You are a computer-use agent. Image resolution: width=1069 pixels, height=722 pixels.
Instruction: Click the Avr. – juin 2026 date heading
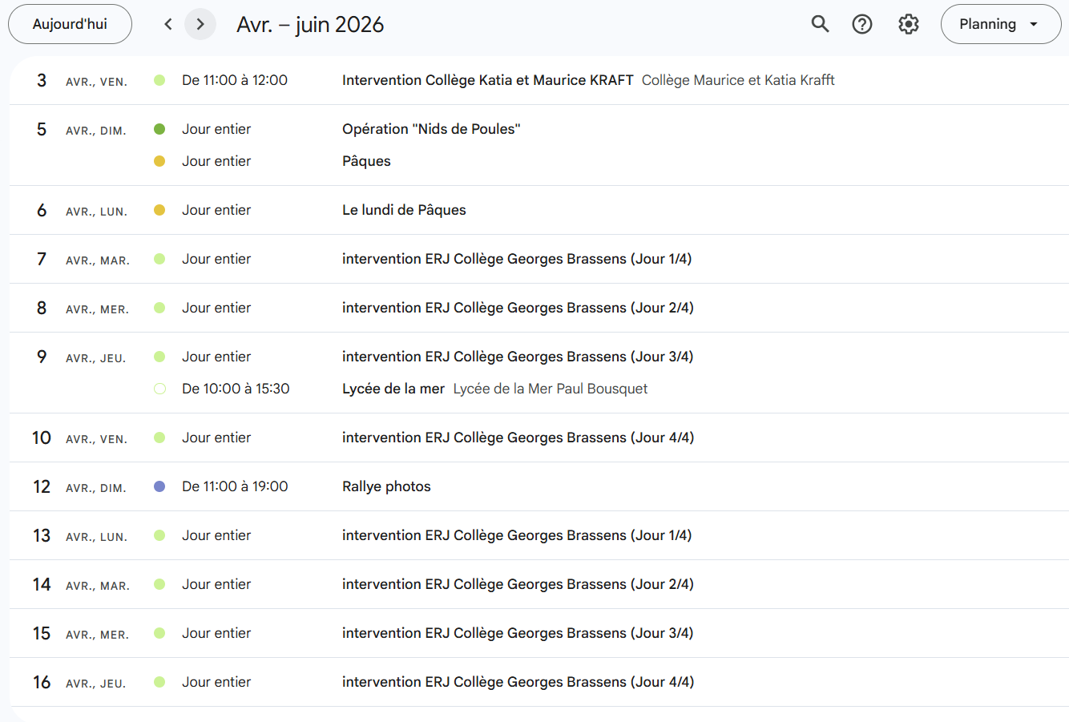tap(310, 24)
